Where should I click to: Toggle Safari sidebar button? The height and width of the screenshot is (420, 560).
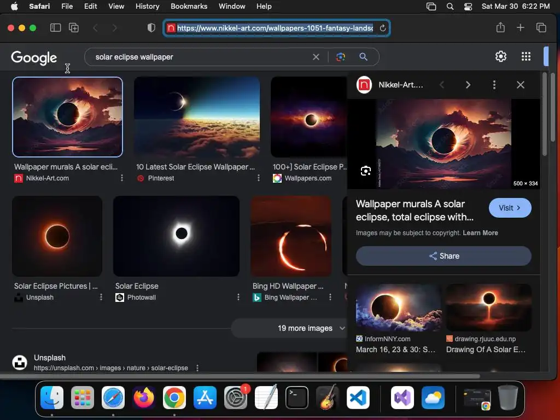point(55,28)
